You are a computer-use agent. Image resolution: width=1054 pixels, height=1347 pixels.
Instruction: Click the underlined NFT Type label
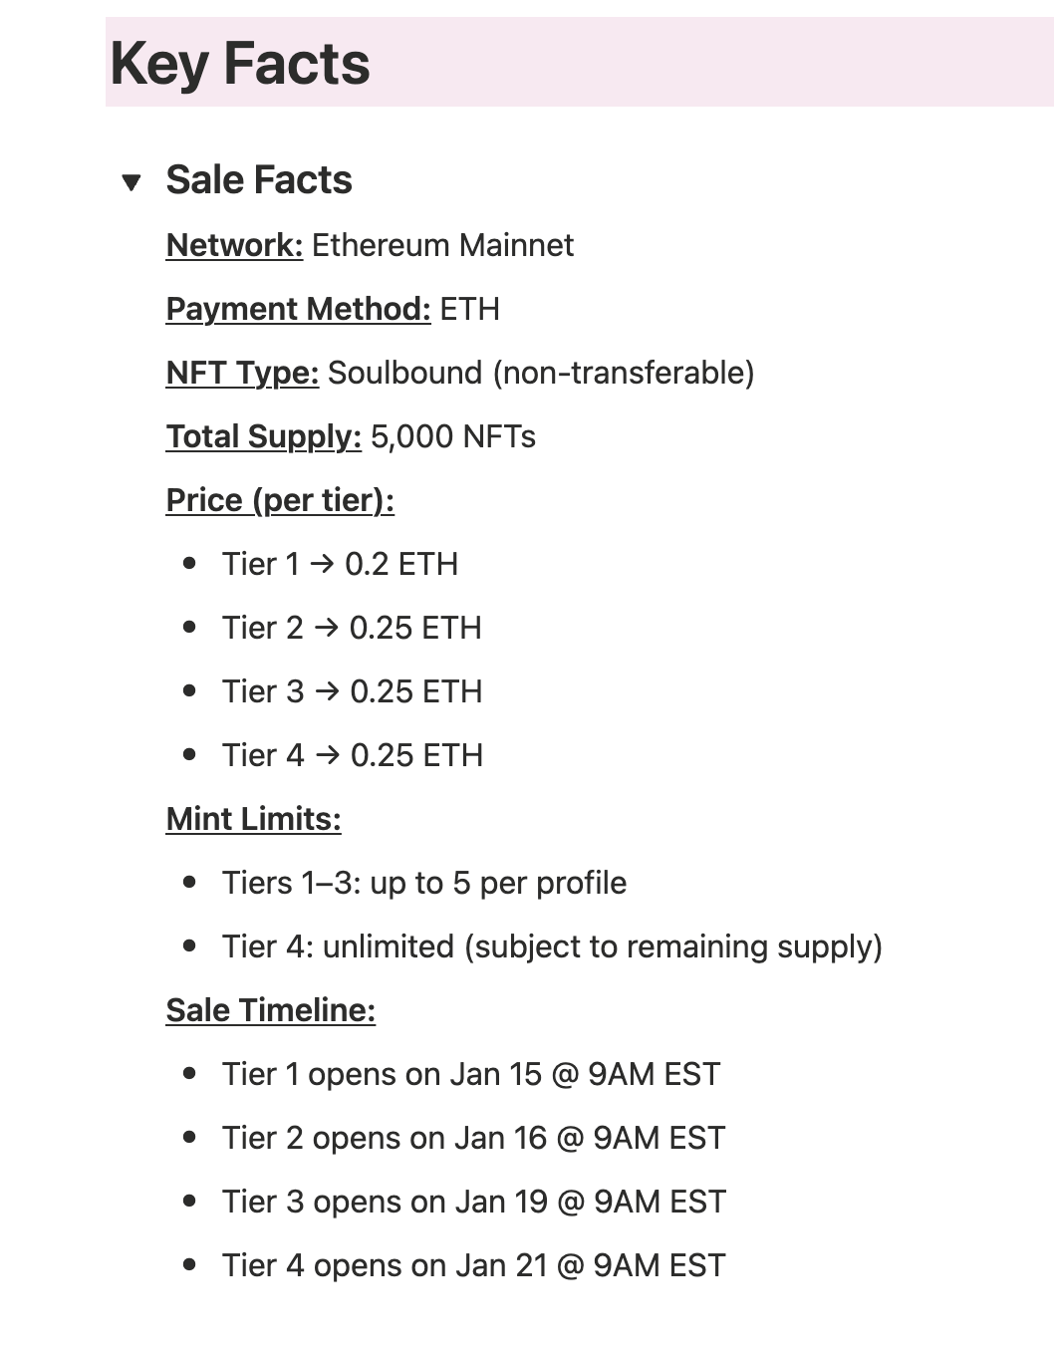(x=242, y=373)
